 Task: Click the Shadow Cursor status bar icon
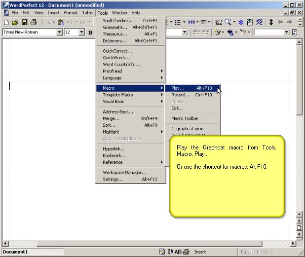[171, 252]
